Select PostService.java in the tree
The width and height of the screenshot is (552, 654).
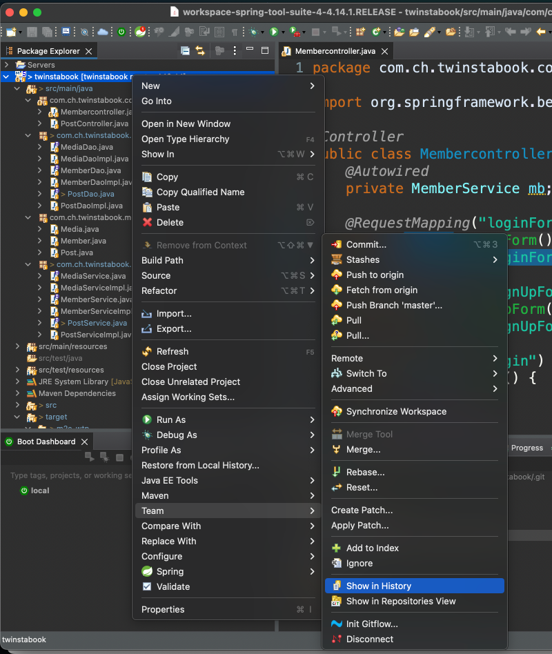point(97,323)
